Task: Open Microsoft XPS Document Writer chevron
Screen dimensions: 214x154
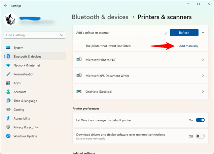Action: click(x=203, y=76)
